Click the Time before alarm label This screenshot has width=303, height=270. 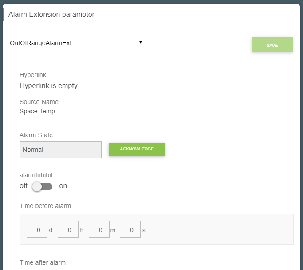coord(45,206)
